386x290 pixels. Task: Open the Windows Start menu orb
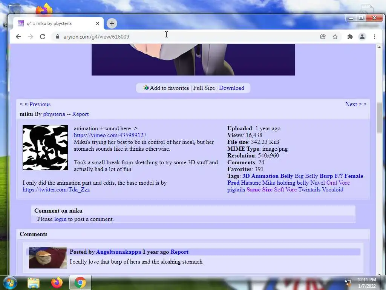click(10, 282)
